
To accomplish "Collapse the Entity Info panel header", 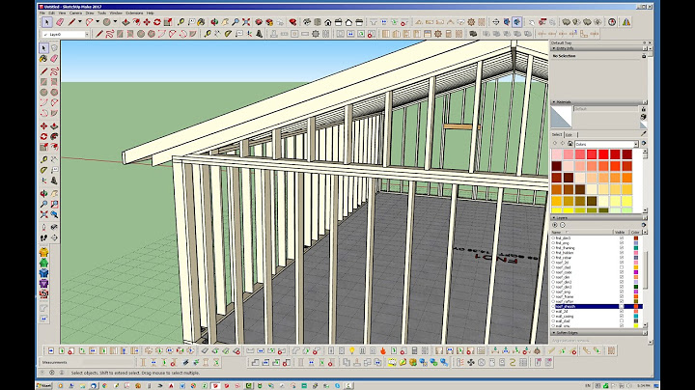I will click(598, 48).
